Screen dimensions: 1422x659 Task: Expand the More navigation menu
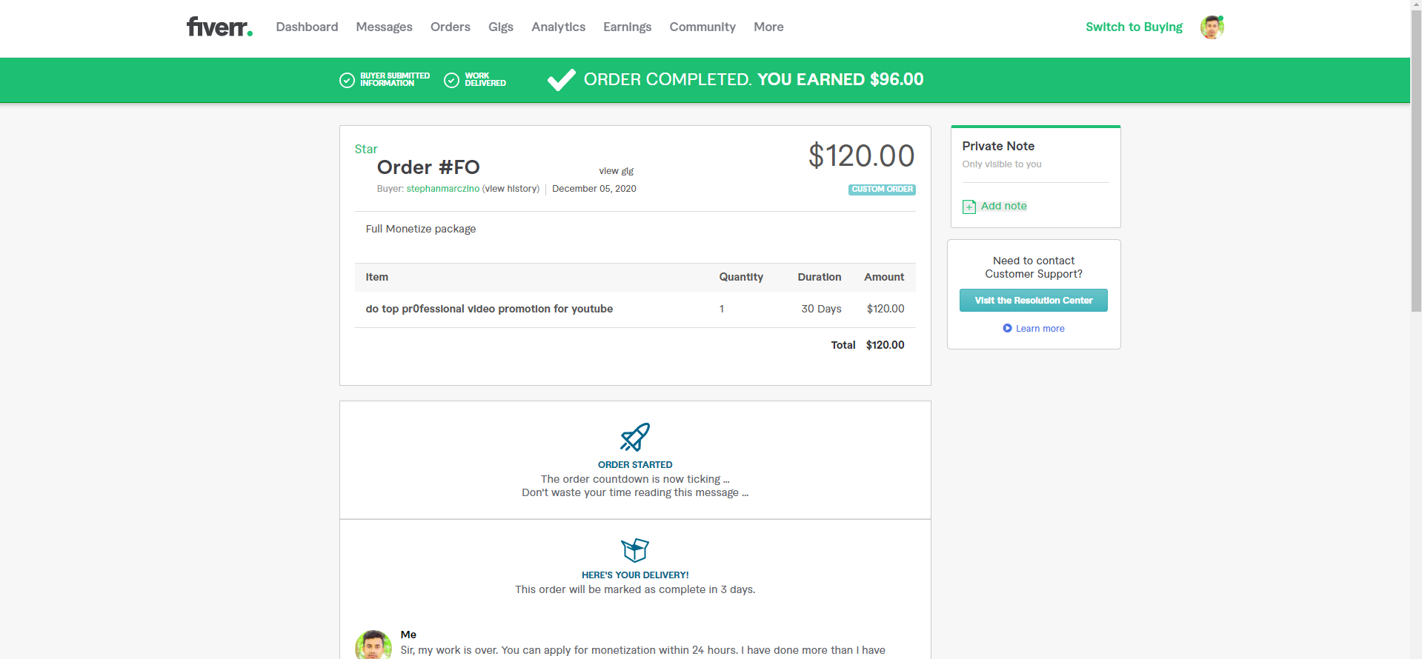[768, 27]
